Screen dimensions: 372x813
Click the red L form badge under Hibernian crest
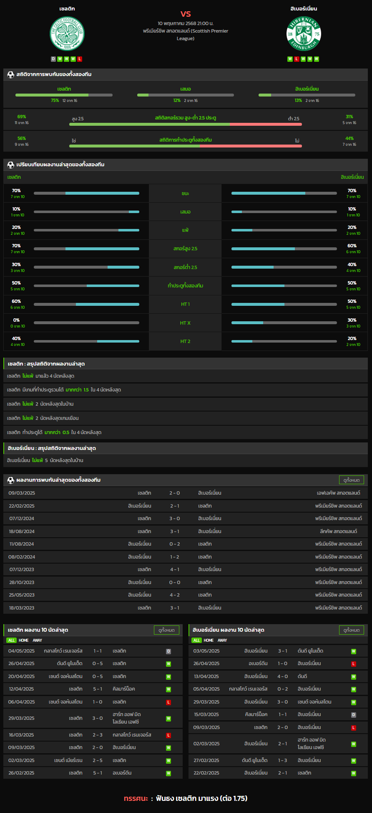coord(297,59)
